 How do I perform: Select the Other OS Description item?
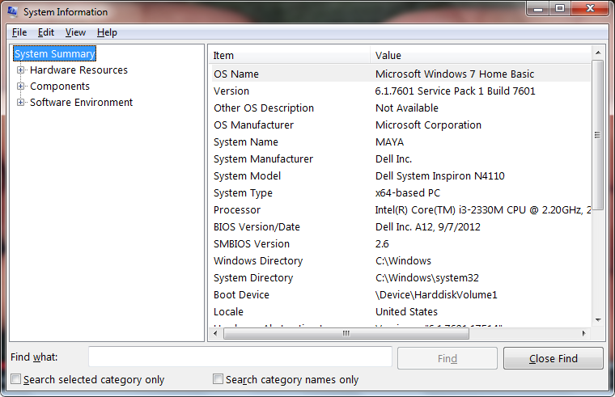pyautogui.click(x=264, y=108)
